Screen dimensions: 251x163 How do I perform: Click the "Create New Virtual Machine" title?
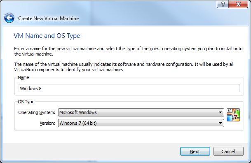coord(48,19)
